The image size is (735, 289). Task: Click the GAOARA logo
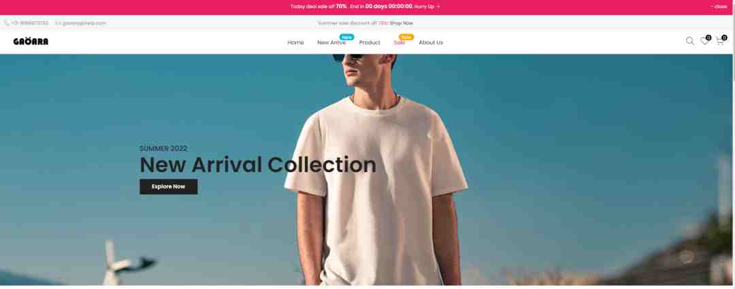[31, 41]
